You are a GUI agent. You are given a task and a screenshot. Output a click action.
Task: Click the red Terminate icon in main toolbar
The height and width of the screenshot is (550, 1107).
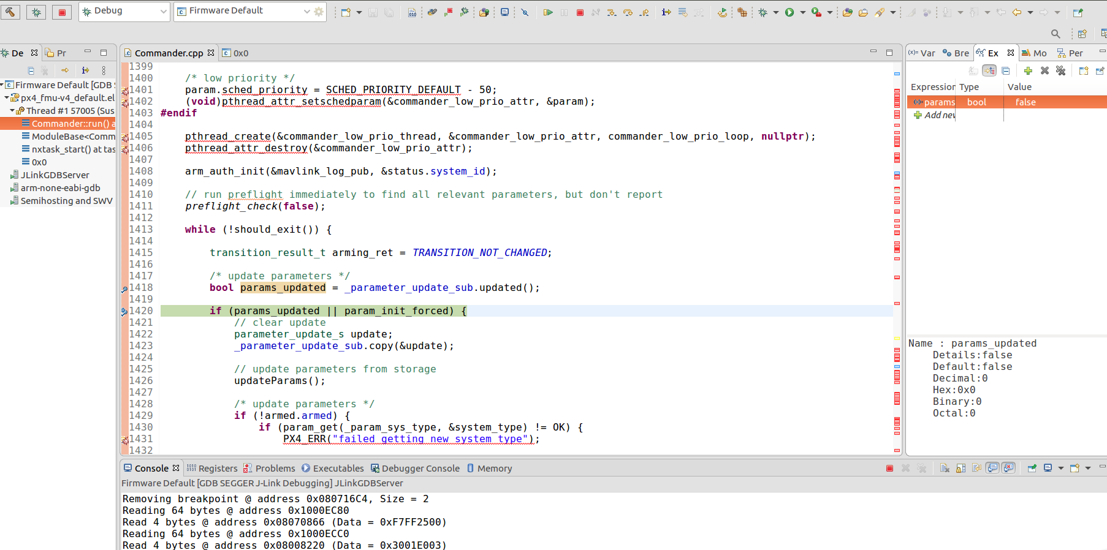(x=580, y=12)
